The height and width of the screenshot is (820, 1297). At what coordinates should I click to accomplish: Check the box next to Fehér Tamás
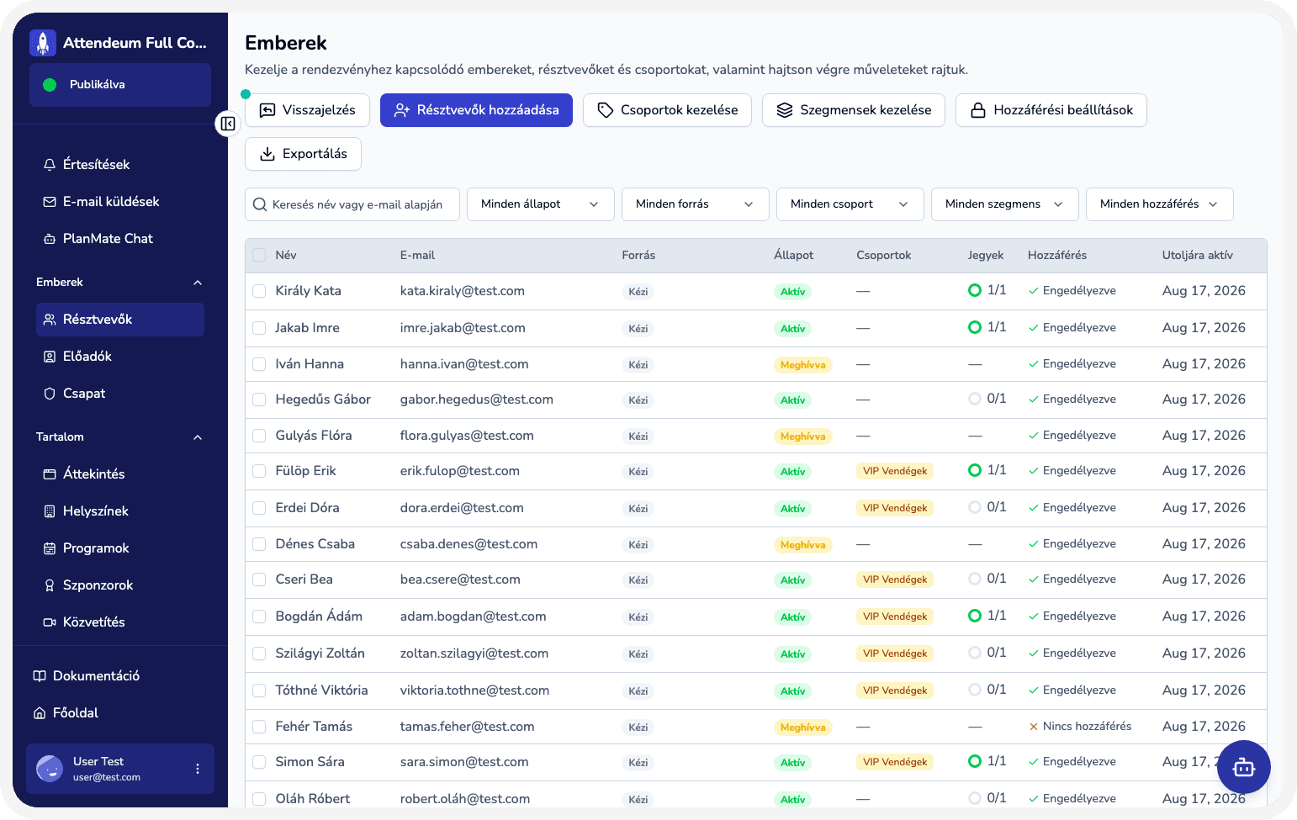pos(259,727)
